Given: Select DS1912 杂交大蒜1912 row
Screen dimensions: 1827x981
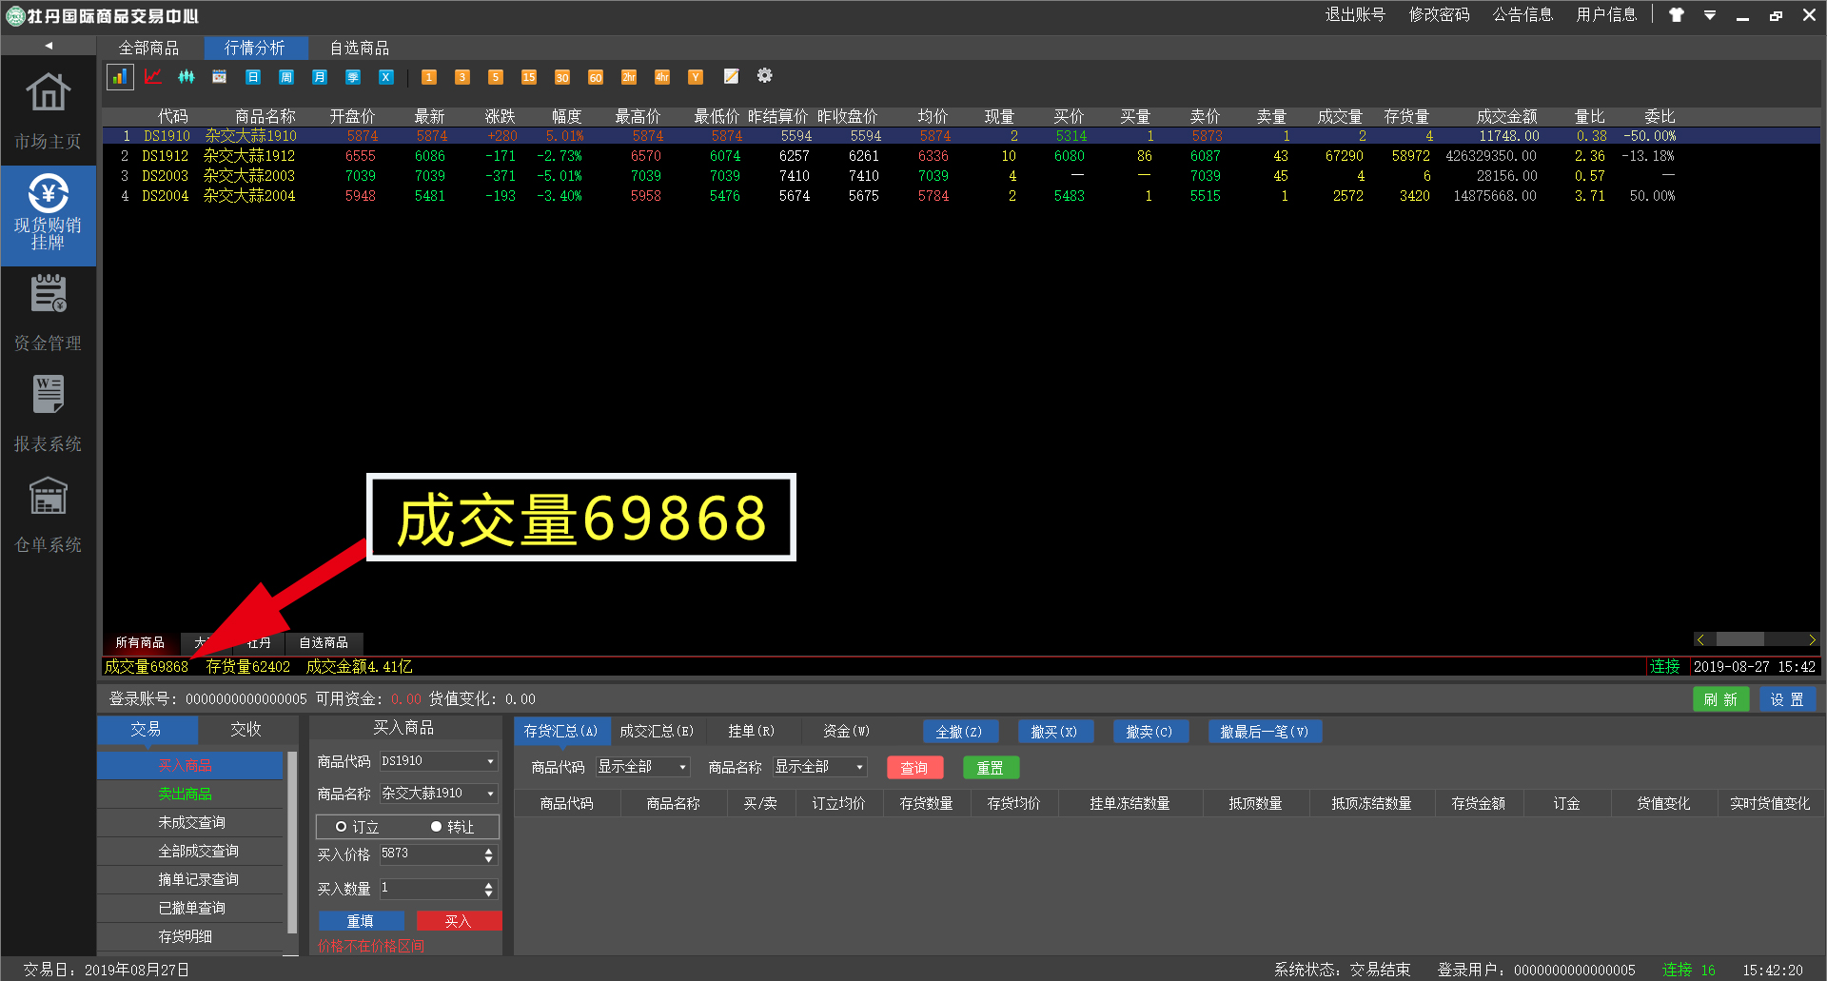Looking at the screenshot, I should [961, 156].
